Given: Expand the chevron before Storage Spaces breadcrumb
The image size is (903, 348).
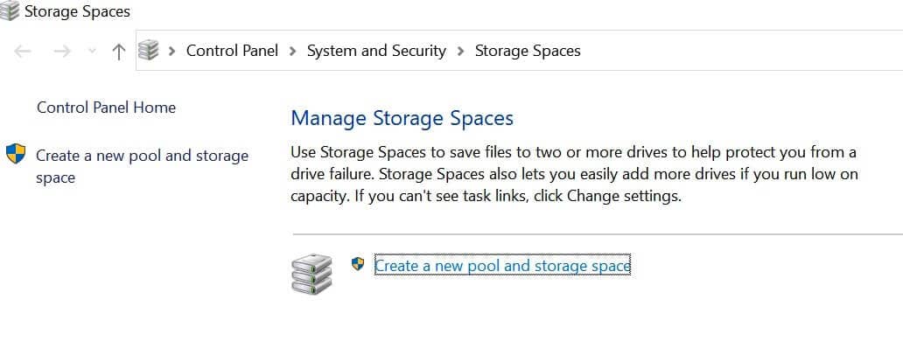Looking at the screenshot, I should [460, 52].
